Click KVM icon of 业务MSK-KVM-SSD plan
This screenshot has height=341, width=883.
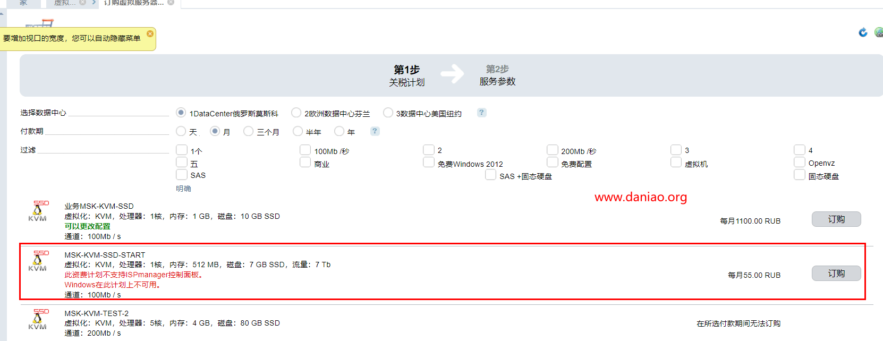[38, 211]
